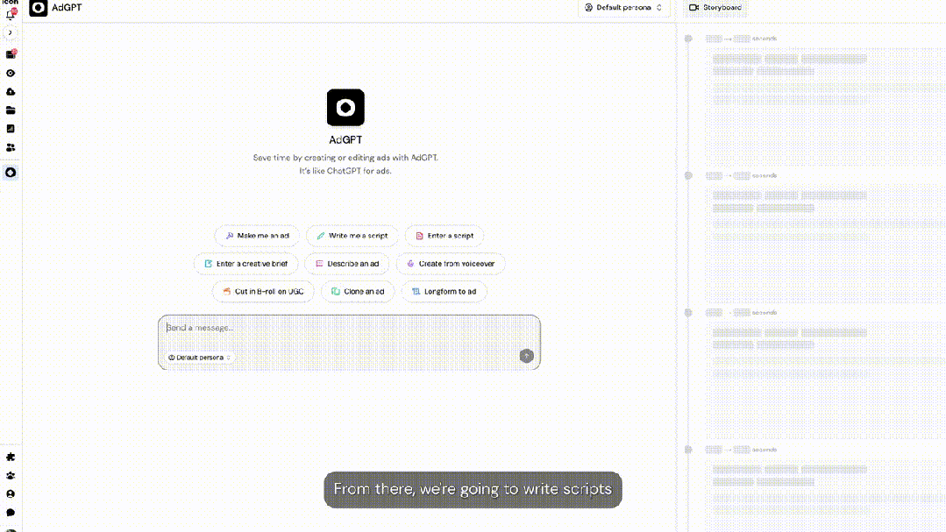Open the people group icon near sidebar bottom
946x532 pixels.
pos(11,475)
